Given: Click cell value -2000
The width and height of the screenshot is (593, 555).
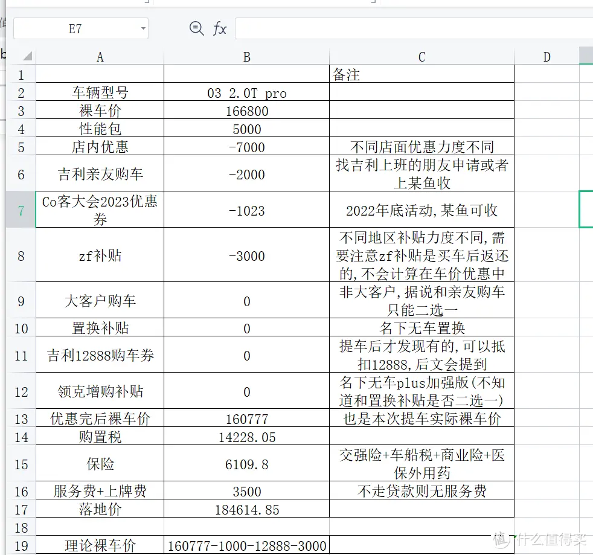Looking at the screenshot, I should 246,174.
